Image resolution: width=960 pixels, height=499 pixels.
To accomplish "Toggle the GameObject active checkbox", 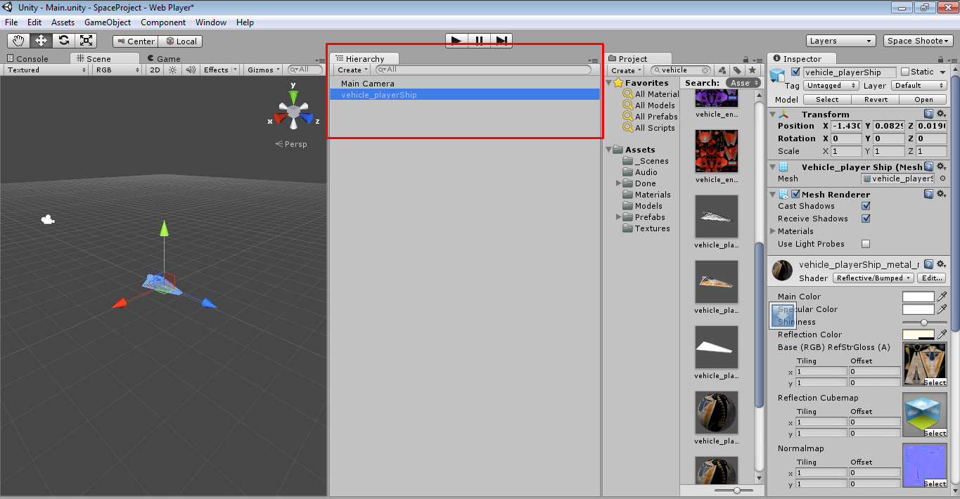I will point(795,72).
